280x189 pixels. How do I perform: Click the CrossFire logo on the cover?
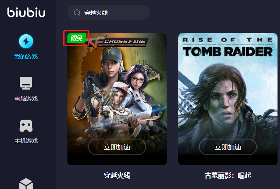117,42
